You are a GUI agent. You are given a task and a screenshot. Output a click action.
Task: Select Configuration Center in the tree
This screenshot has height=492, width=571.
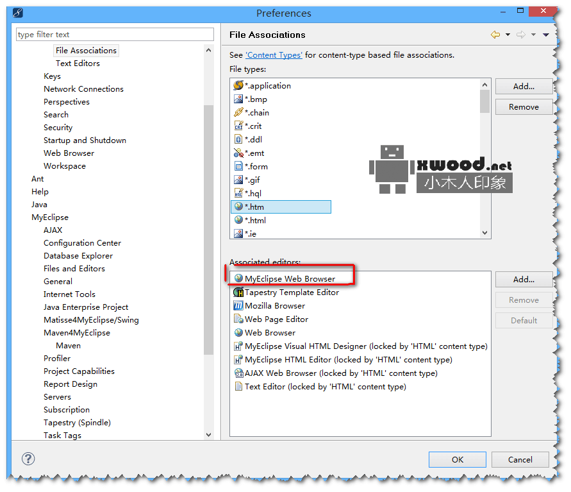(x=82, y=242)
